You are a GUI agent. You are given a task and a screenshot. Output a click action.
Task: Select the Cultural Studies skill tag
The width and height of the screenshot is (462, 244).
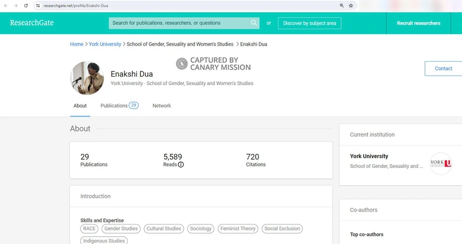point(164,228)
